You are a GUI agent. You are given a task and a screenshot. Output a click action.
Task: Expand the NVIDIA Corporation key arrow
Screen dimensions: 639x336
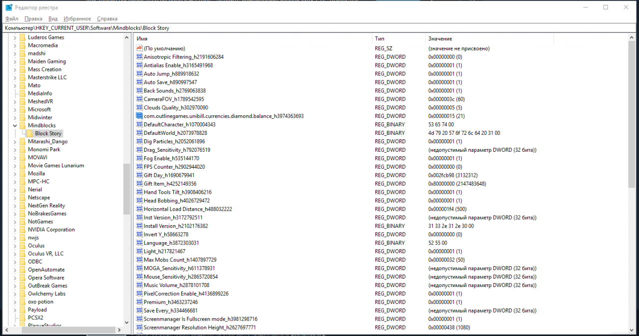point(15,230)
